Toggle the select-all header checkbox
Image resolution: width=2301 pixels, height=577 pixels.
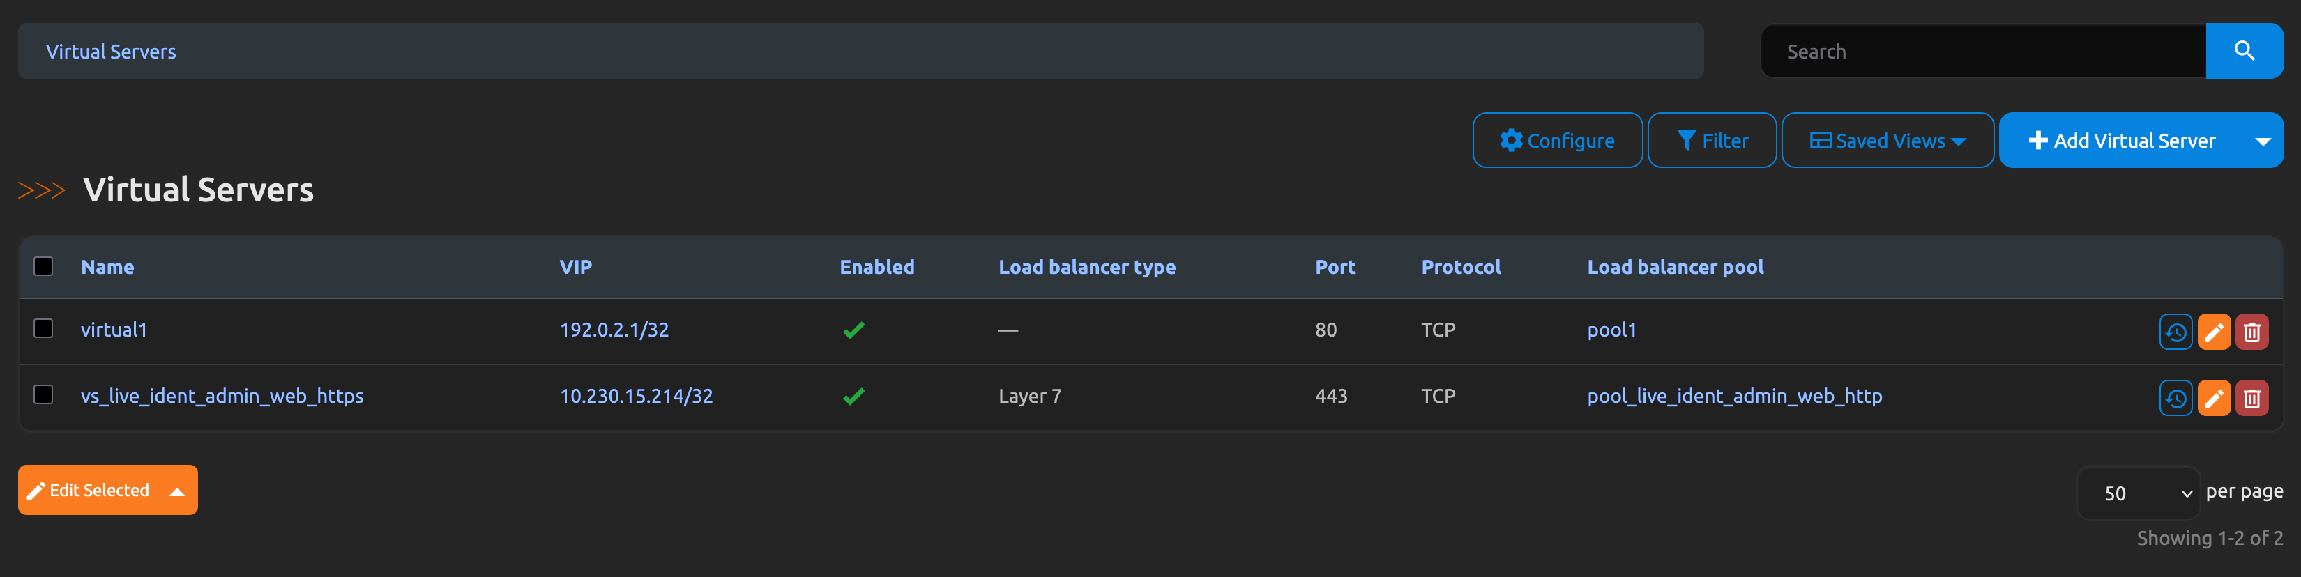tap(43, 266)
